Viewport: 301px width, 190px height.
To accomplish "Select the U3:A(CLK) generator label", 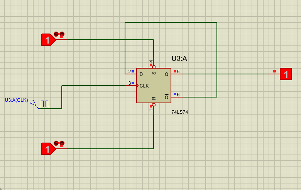I will click(16, 100).
